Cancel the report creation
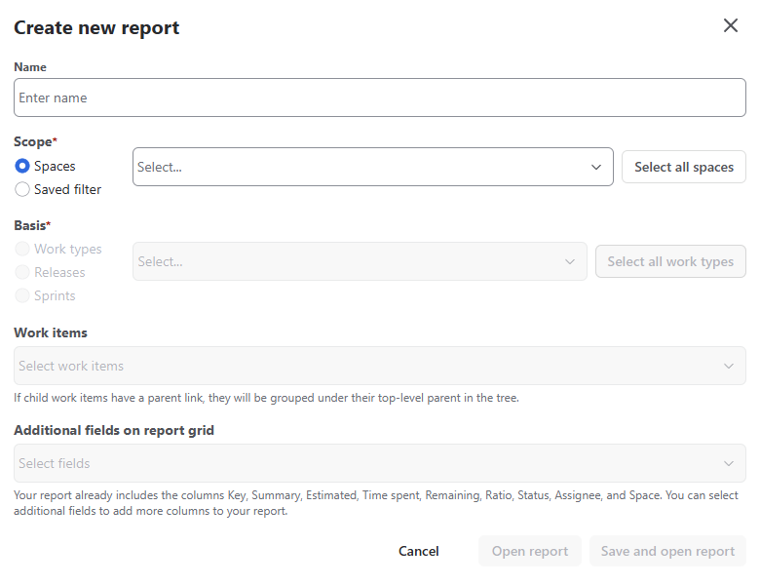This screenshot has height=585, width=760. point(419,551)
